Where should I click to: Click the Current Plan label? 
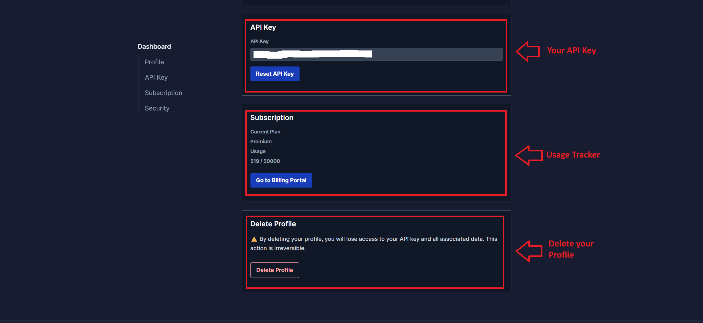point(265,131)
